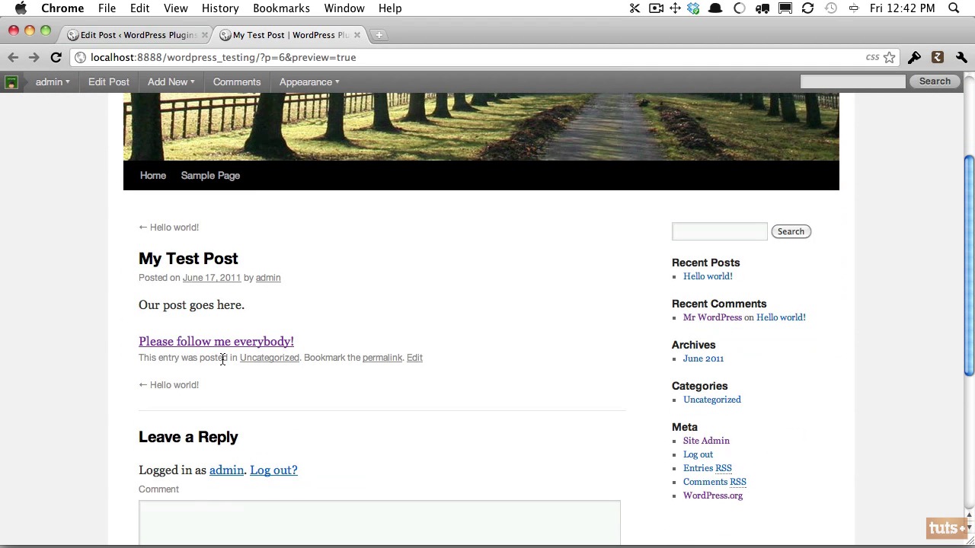Image resolution: width=975 pixels, height=548 pixels.
Task: Expand the Add New dropdown
Action: (171, 82)
